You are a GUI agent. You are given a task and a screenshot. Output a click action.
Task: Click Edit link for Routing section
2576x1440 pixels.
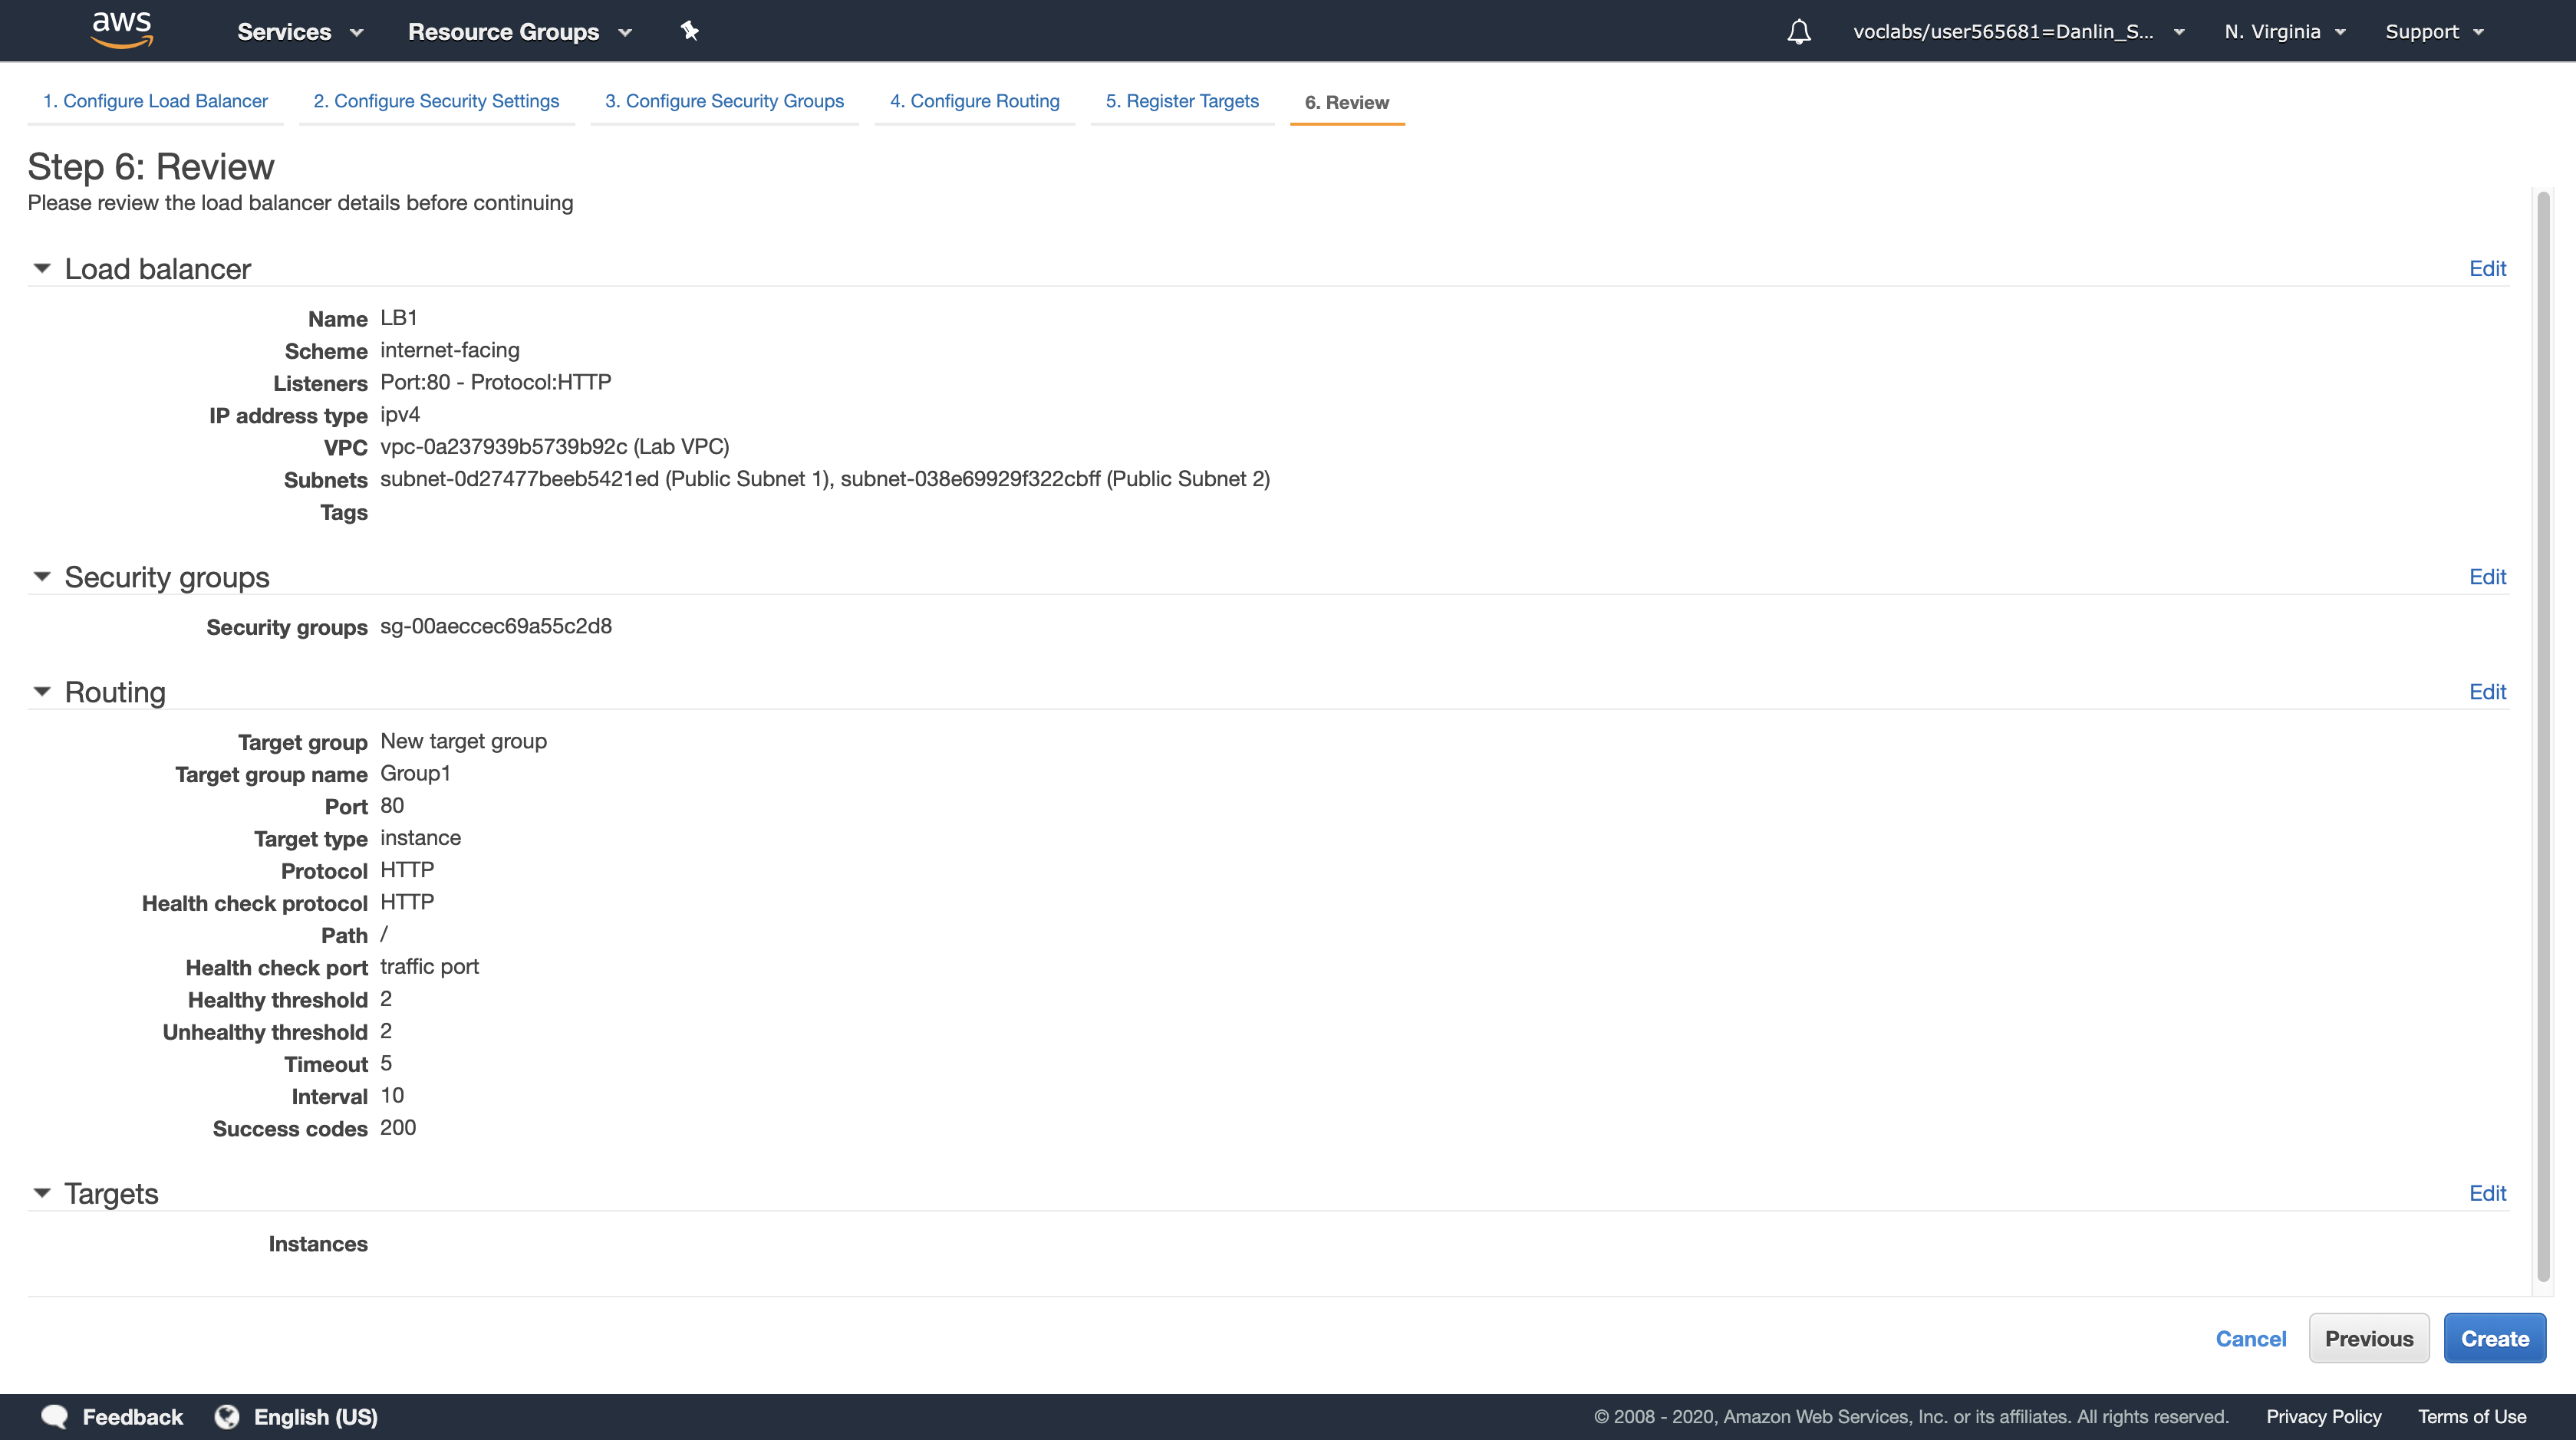click(x=2486, y=692)
